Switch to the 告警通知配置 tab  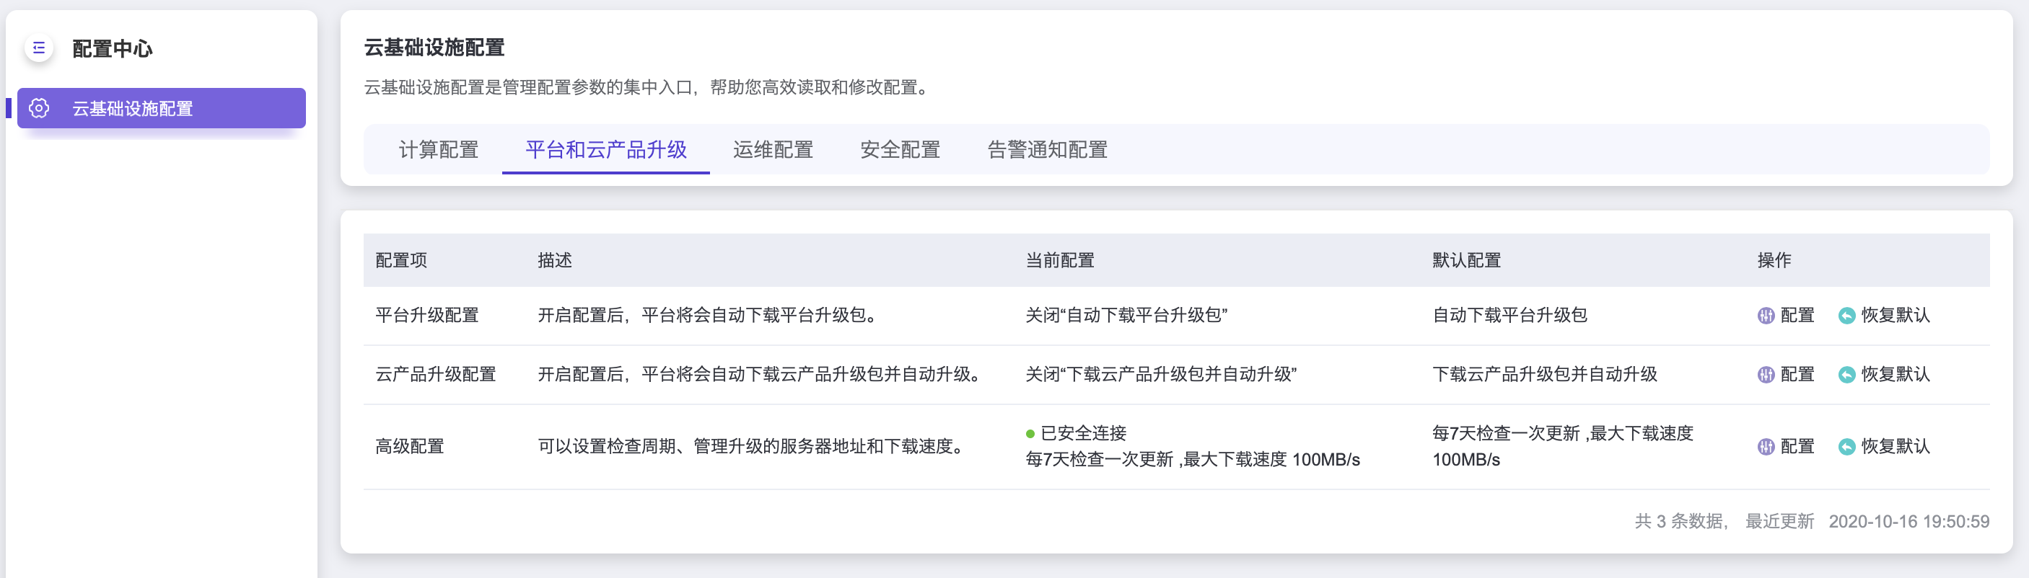[x=1047, y=149]
